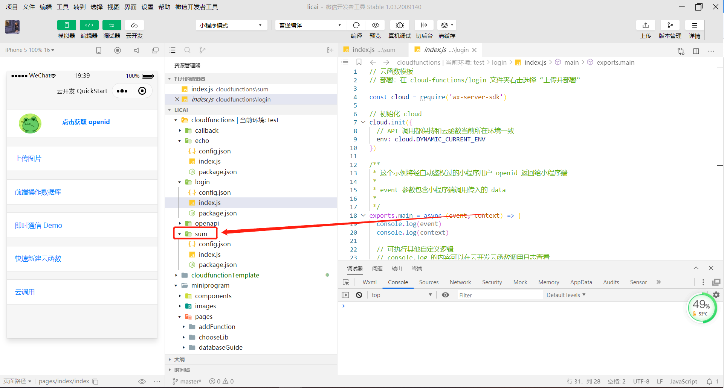Image resolution: width=724 pixels, height=388 pixels.
Task: Open the 文件 menu
Action: click(29, 7)
